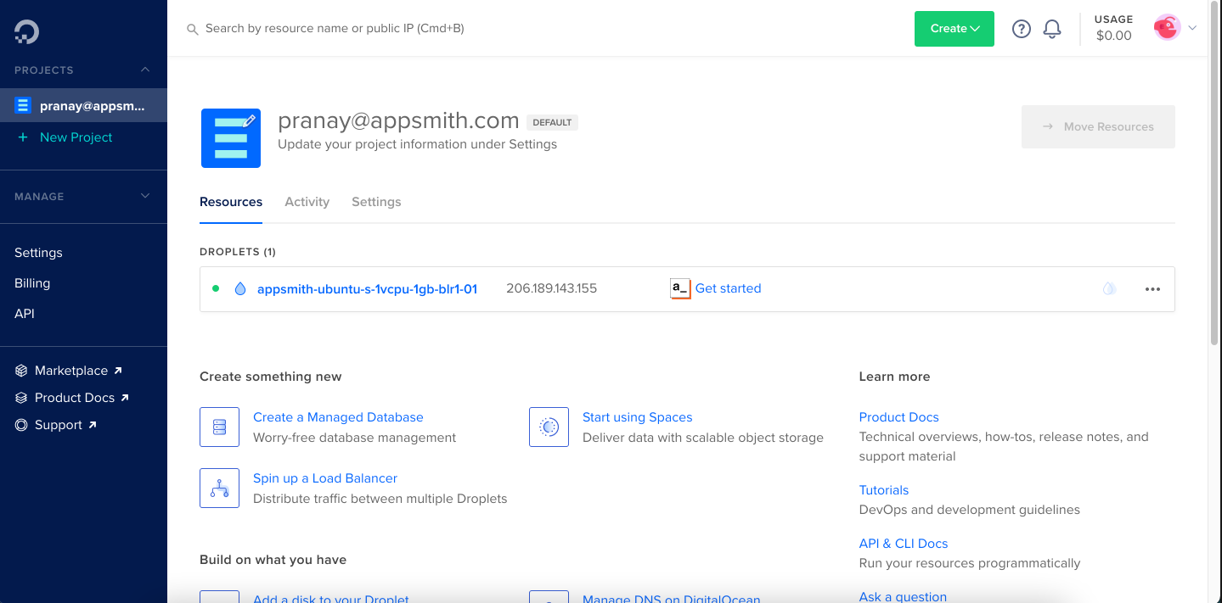This screenshot has width=1222, height=603.
Task: Expand the Manage section in sidebar
Action: (145, 196)
